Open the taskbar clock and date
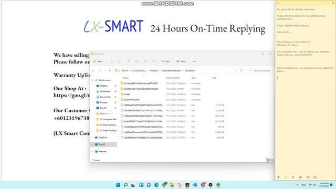Viewport: 336px width, 189px height. 323,185
